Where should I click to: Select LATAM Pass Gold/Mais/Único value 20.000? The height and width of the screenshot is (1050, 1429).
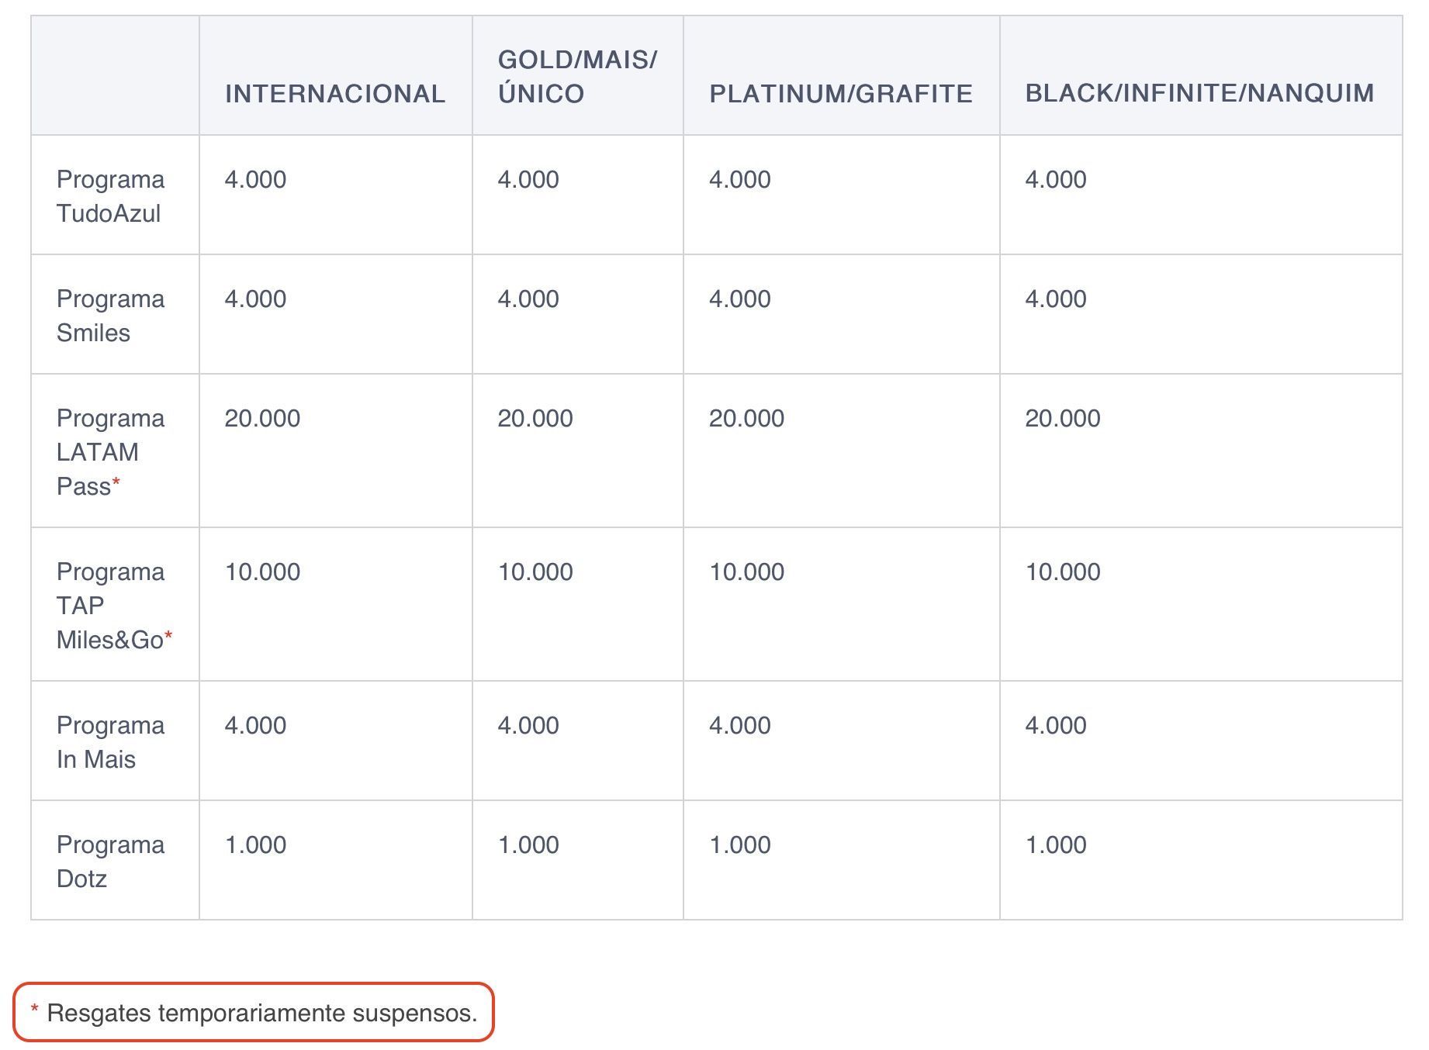click(535, 419)
